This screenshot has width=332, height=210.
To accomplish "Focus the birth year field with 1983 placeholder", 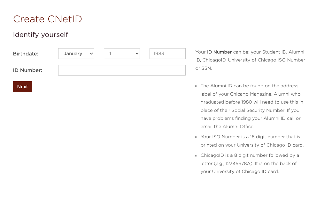I will pyautogui.click(x=167, y=54).
